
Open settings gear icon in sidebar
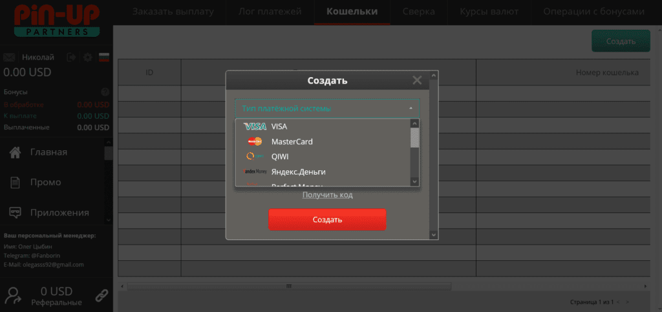pos(88,57)
